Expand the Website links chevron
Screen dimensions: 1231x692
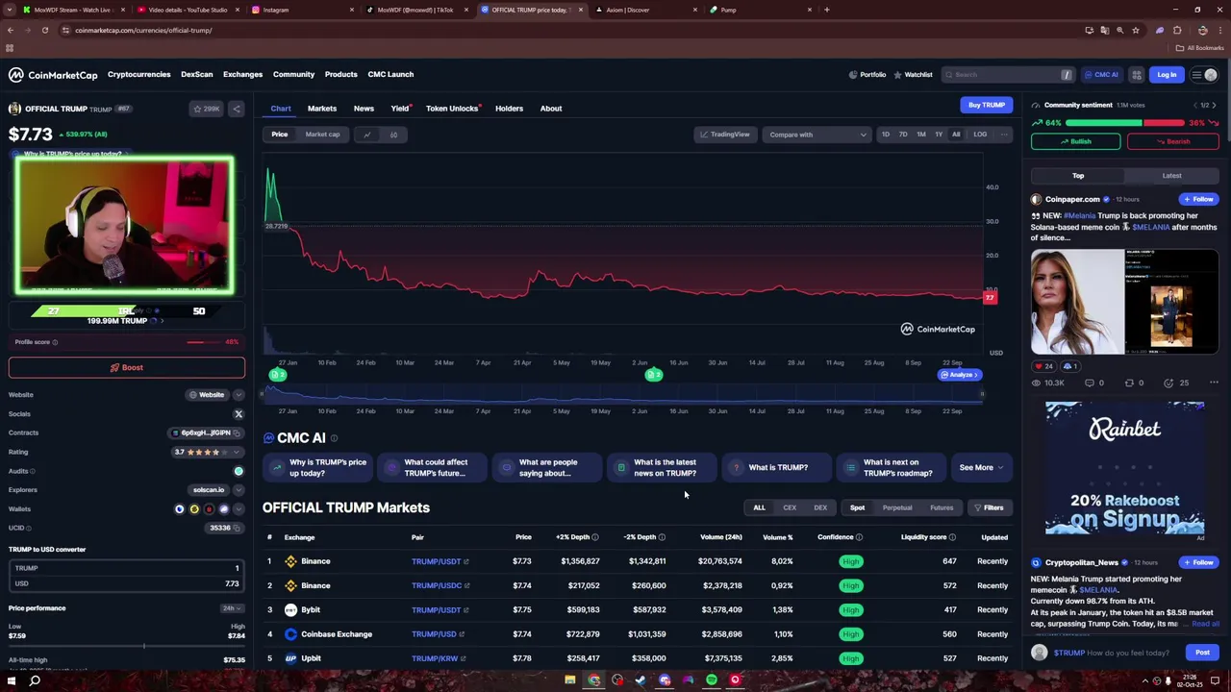[x=239, y=395]
